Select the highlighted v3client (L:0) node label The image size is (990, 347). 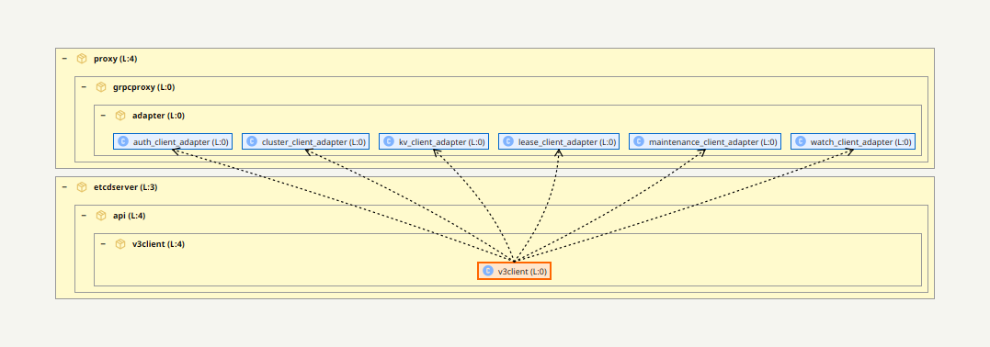522,272
